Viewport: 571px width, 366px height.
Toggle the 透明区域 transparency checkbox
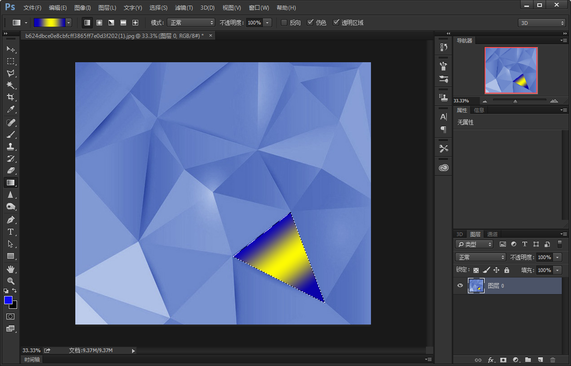[x=336, y=23]
